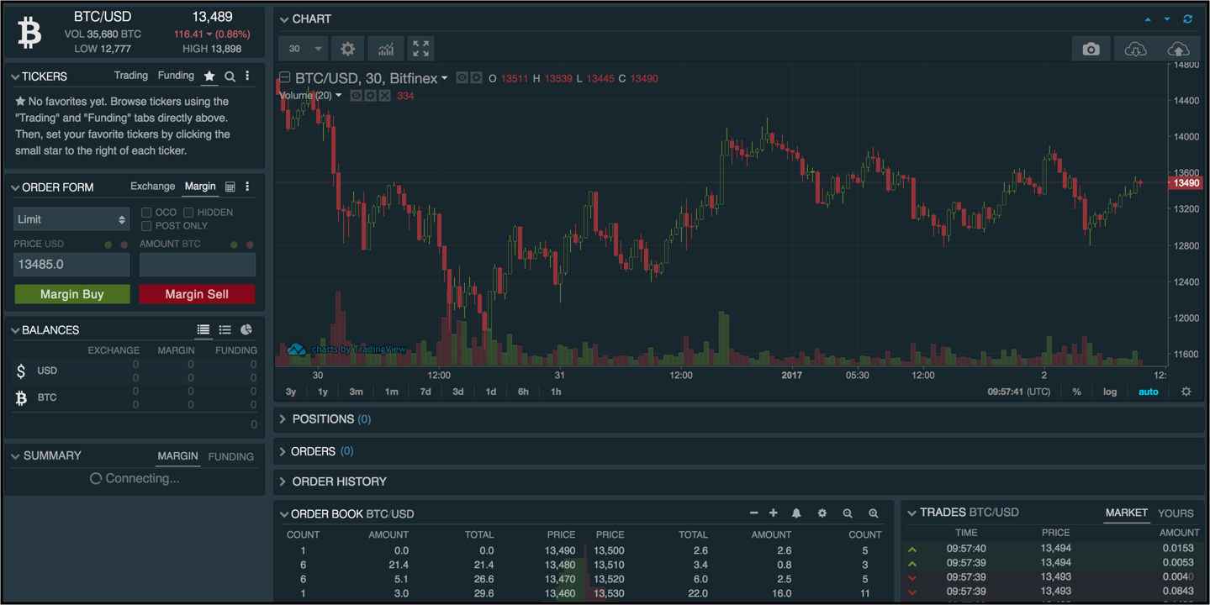Viewport: 1210px width, 605px height.
Task: Switch Tickers to the Trading tab
Action: point(131,76)
